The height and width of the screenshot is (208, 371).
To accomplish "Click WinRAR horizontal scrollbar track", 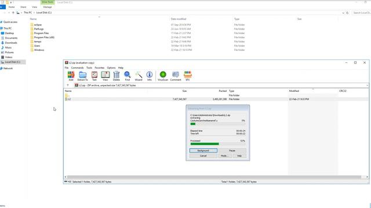I will (x=214, y=177).
